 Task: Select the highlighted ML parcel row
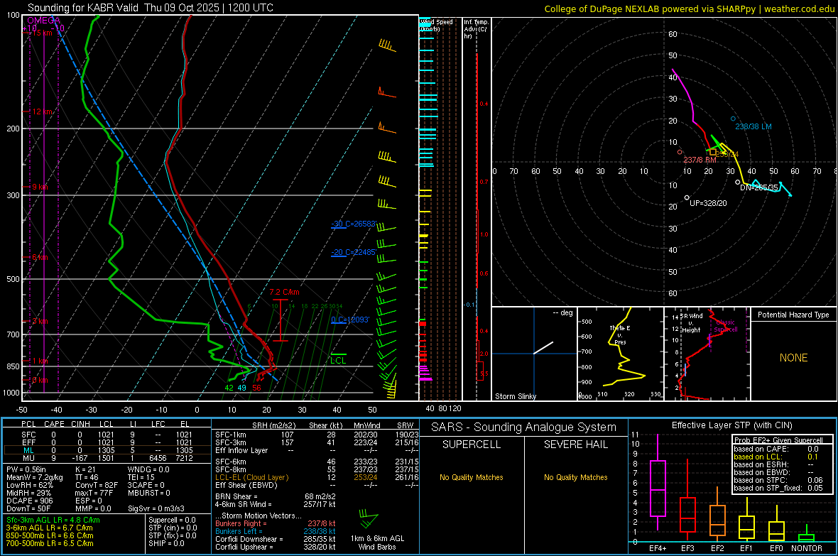pyautogui.click(x=107, y=450)
